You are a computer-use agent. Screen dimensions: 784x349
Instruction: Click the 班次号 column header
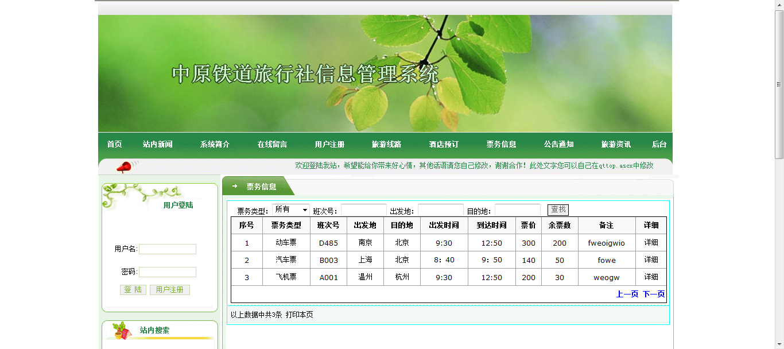(328, 226)
